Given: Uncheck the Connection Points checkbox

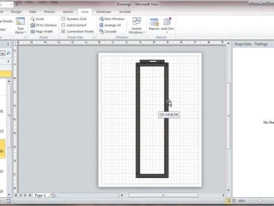Looking at the screenshot, I should coord(63,31).
